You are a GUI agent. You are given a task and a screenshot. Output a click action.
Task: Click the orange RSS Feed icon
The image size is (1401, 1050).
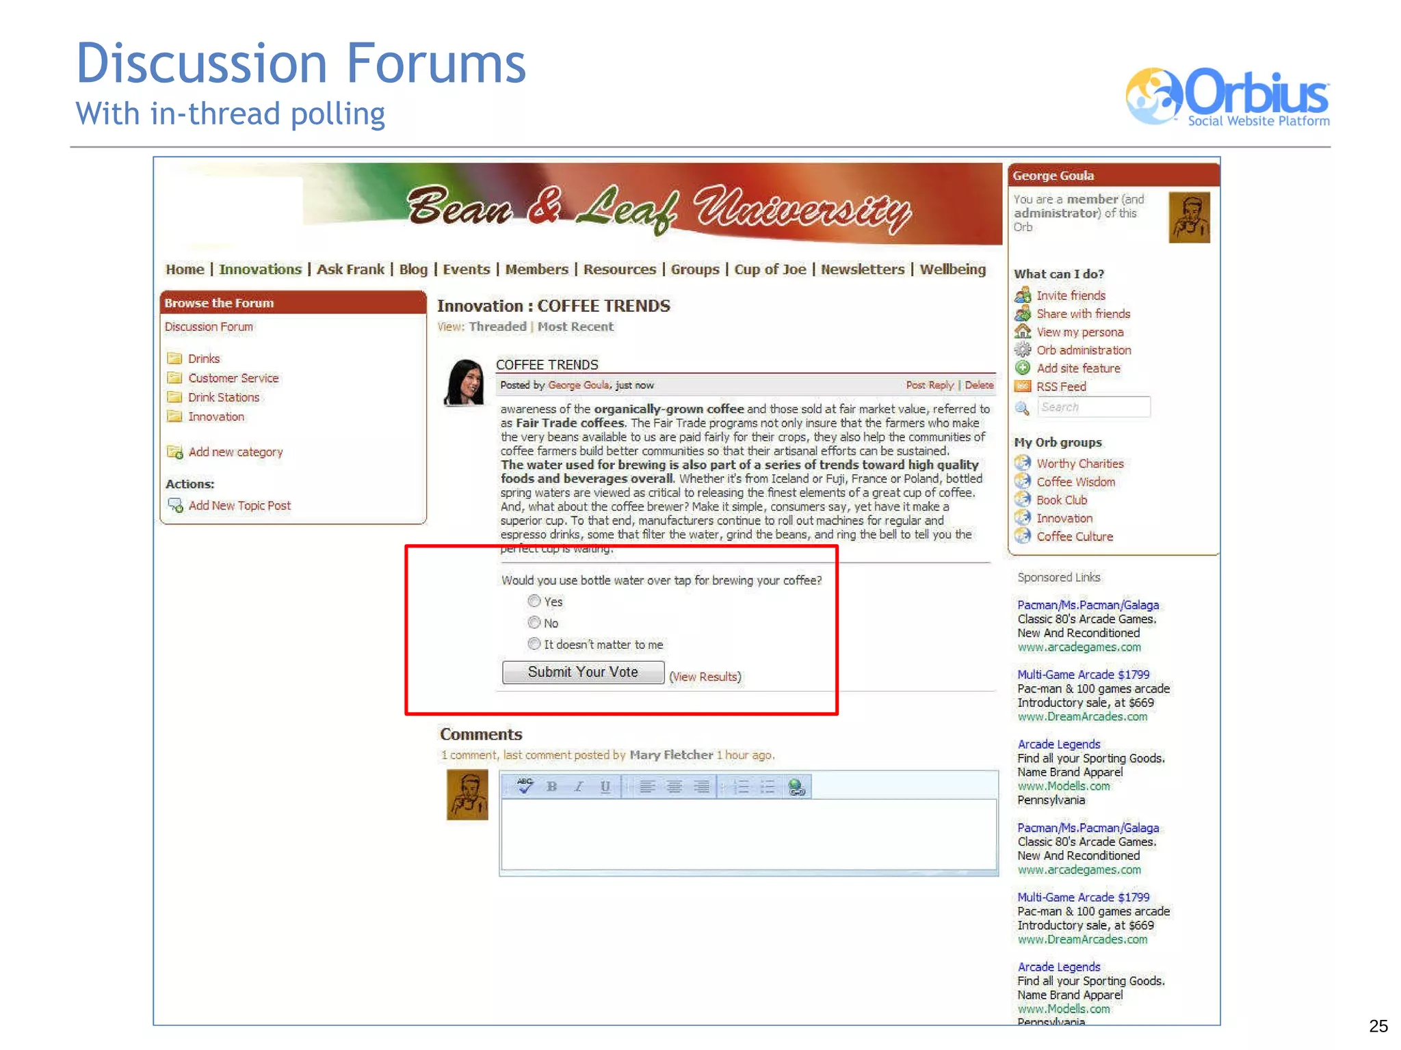pos(1023,386)
